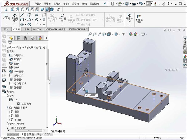187x140 pixels.
Task: Click the Normal To view icon
Action: tap(6, 9)
